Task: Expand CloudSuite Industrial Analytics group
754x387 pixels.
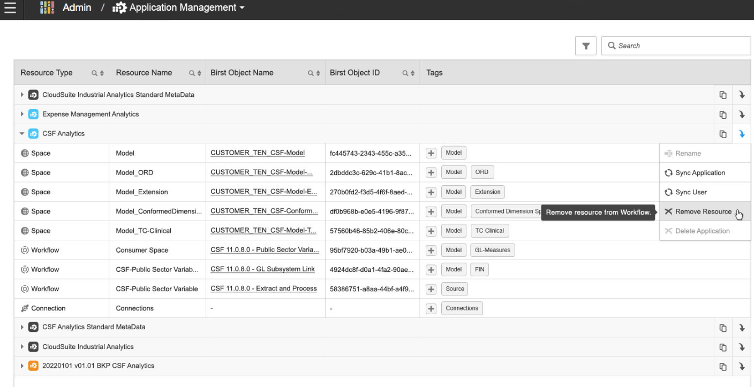Action: (x=22, y=347)
